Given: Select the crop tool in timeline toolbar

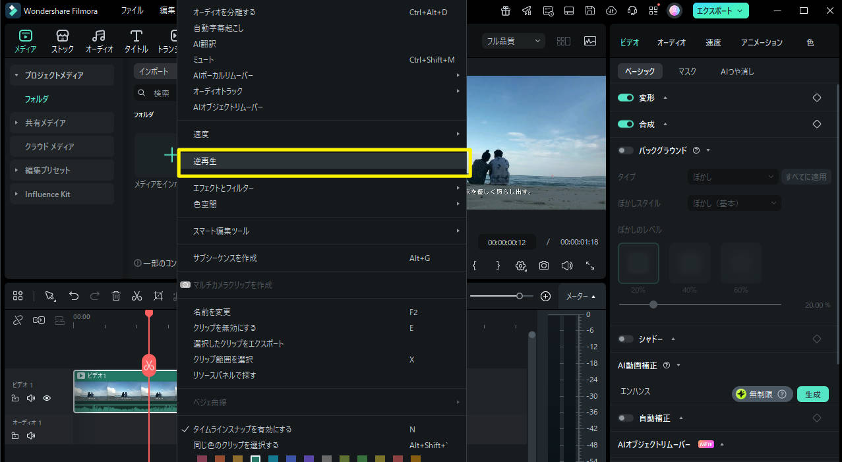Looking at the screenshot, I should tap(158, 296).
